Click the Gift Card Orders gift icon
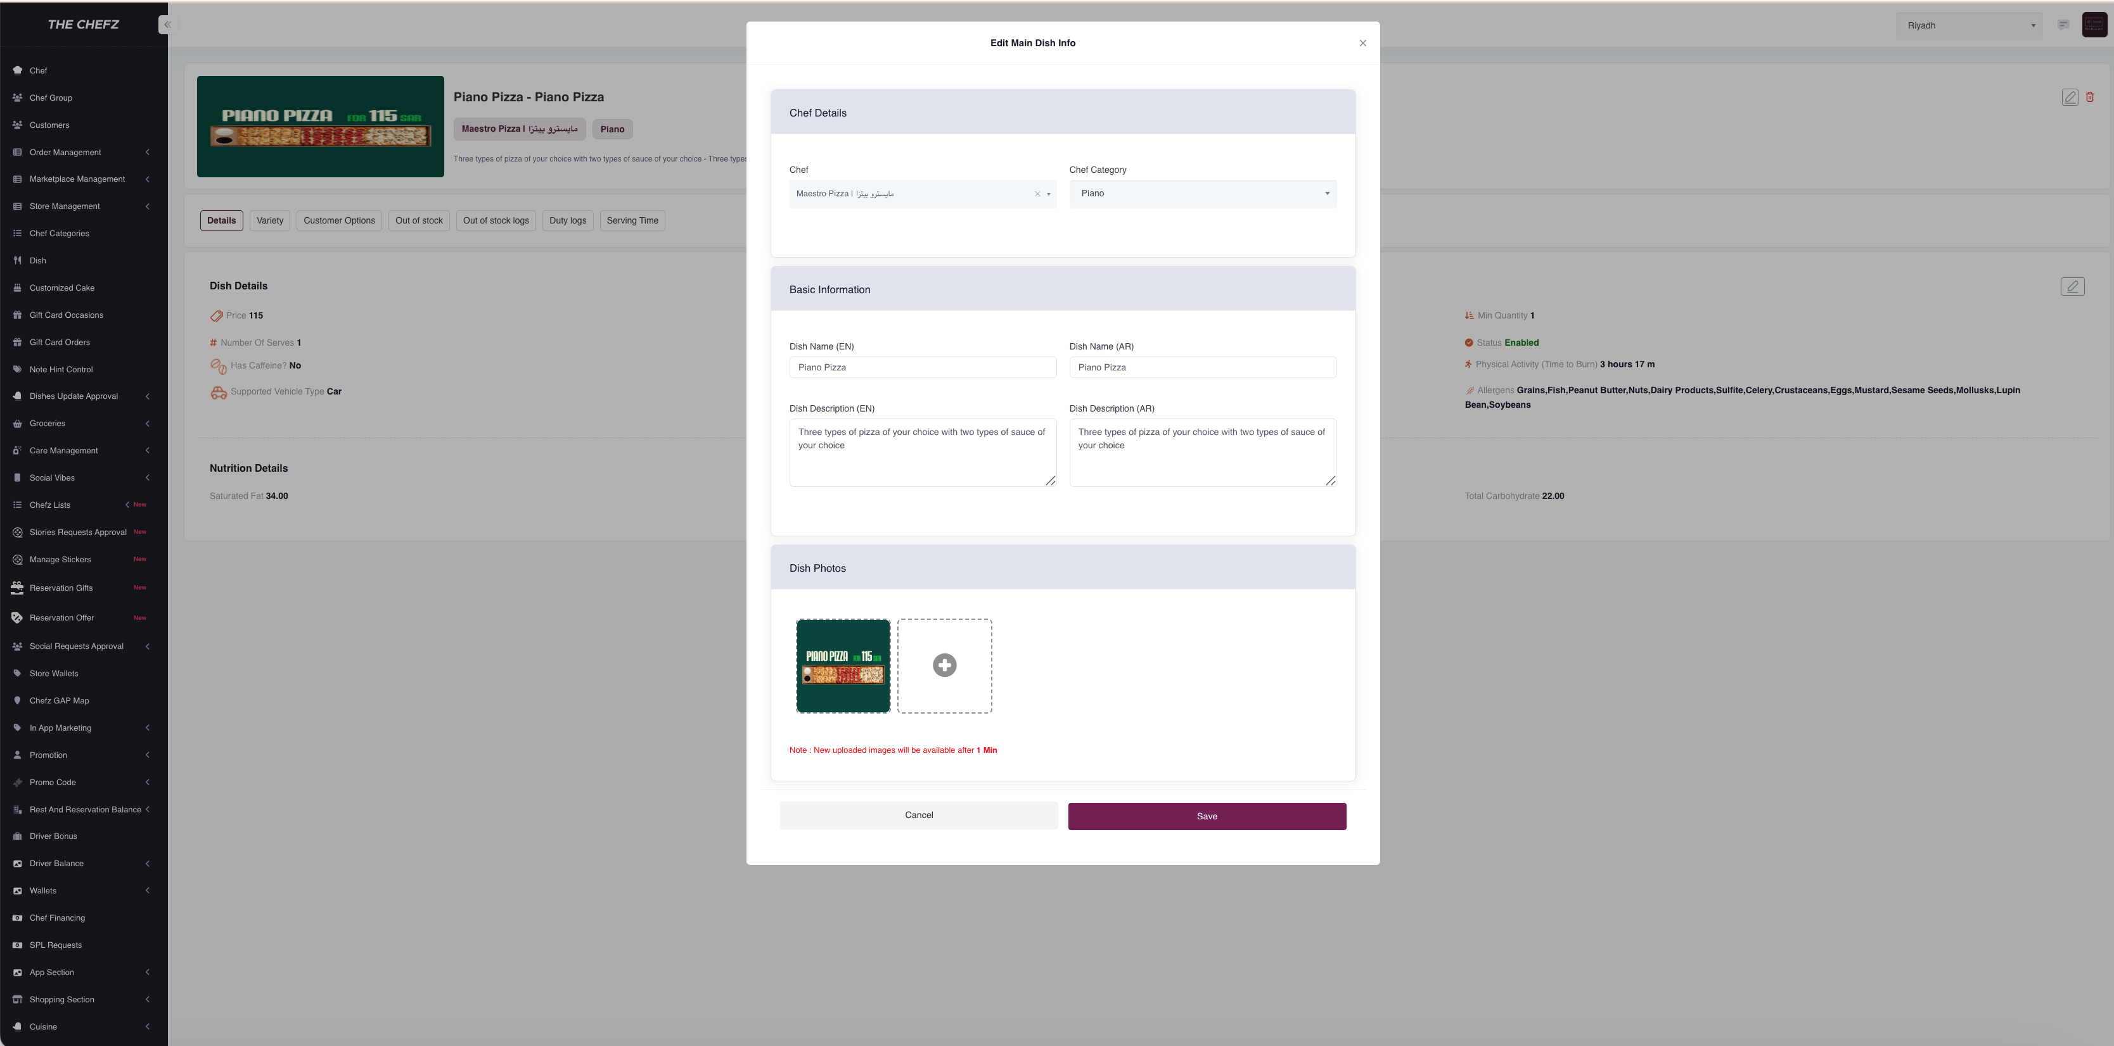Screen dimensions: 2114x1046 click(x=17, y=342)
